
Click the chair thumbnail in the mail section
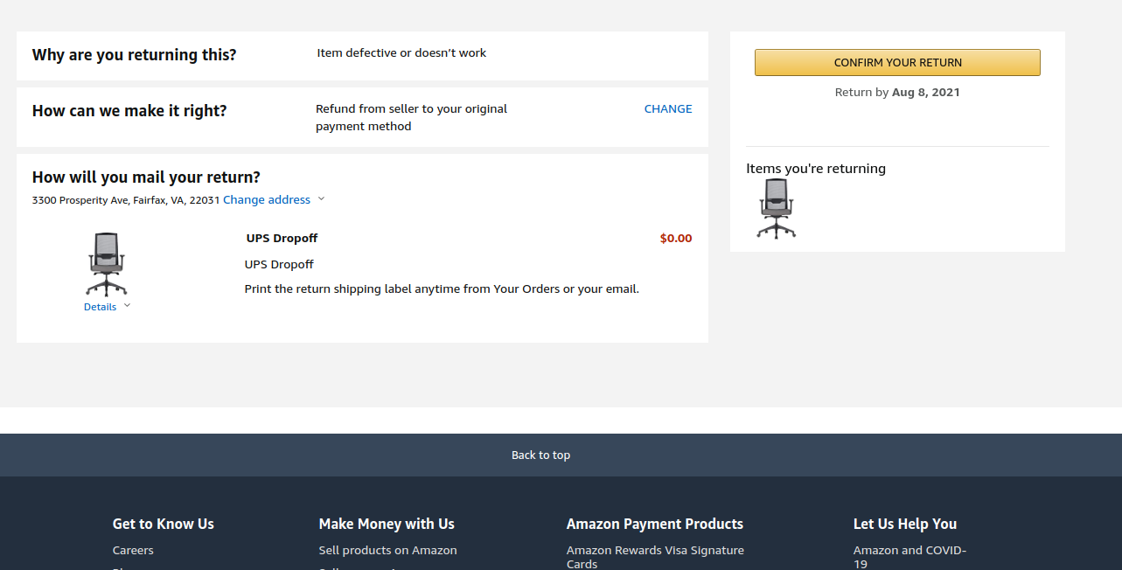[x=107, y=264]
